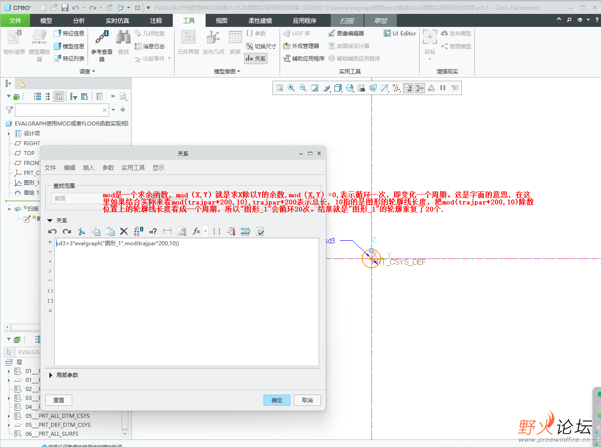Open the Auxiliary Applications tool
The height and width of the screenshot is (447, 601).
(304, 58)
